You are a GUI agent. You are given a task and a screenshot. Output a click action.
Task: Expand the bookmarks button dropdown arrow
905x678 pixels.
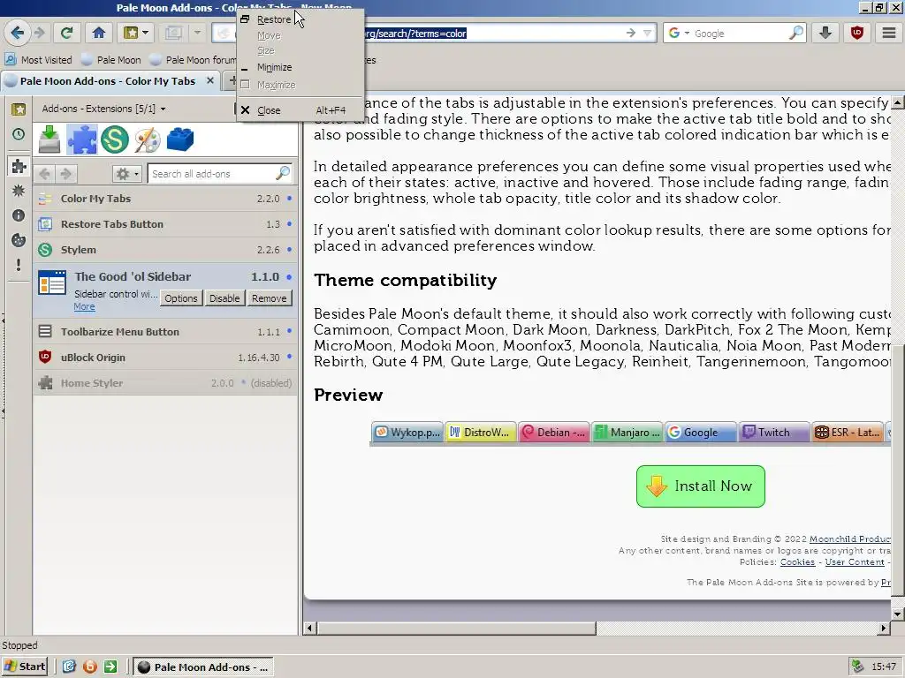click(146, 33)
